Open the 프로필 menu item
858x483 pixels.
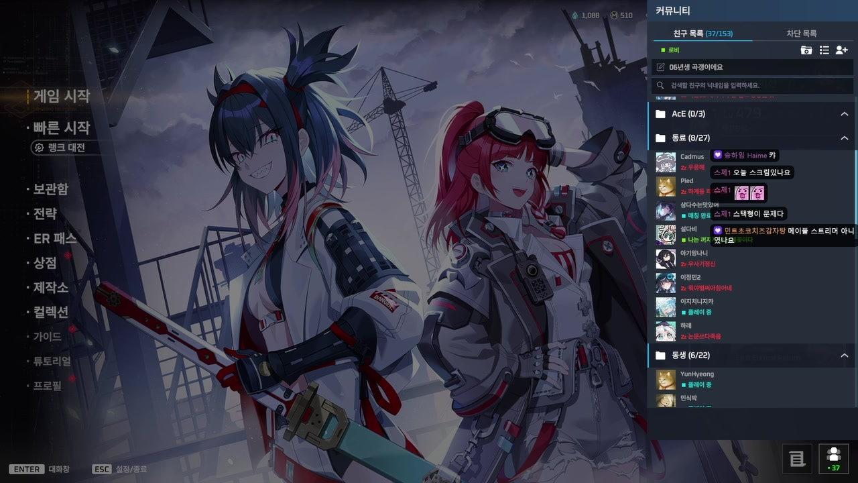(48, 386)
